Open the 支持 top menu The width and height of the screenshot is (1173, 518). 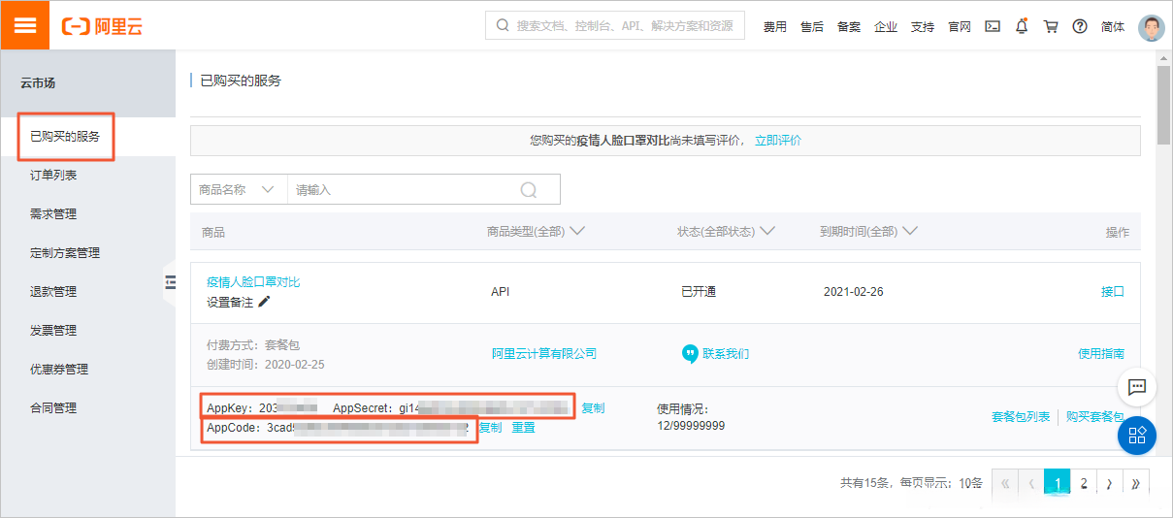click(923, 27)
